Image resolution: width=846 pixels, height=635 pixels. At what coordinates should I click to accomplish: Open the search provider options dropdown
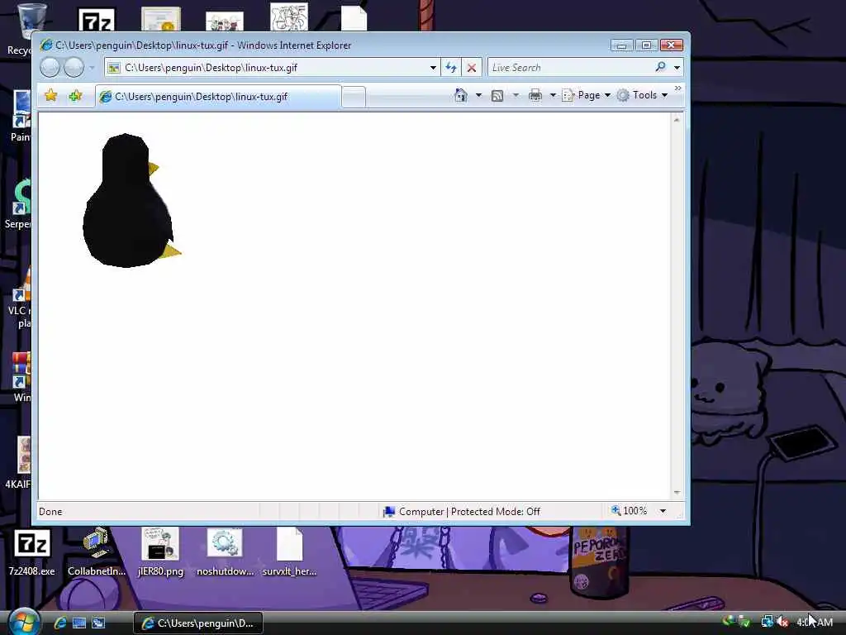click(x=677, y=68)
